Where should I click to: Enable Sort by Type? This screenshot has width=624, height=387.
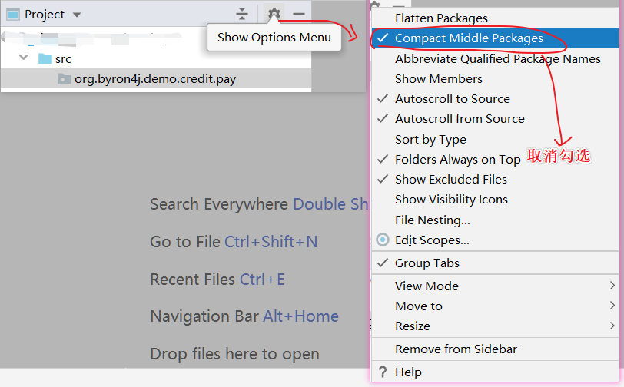tap(495, 139)
